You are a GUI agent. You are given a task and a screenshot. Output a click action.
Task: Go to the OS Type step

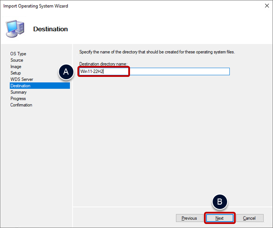coord(18,54)
